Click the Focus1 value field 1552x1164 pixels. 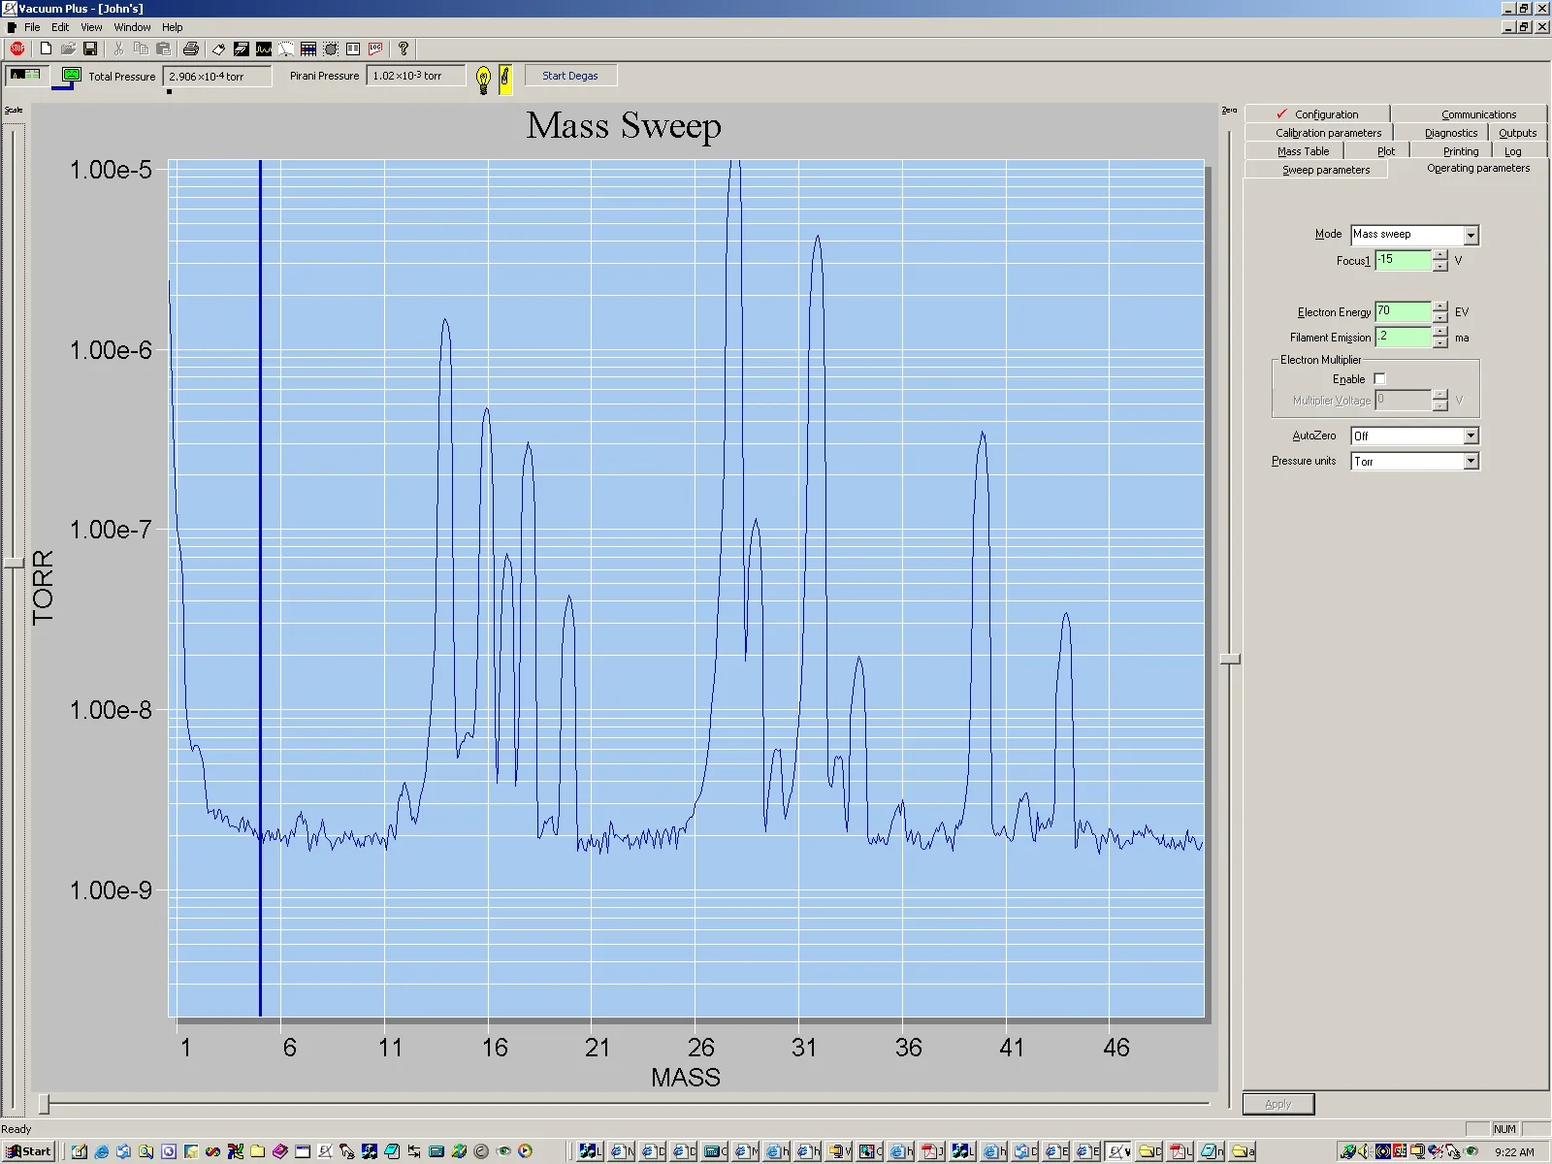pyautogui.click(x=1403, y=260)
